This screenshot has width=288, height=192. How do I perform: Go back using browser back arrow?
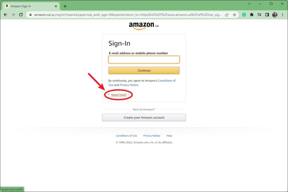(5, 15)
